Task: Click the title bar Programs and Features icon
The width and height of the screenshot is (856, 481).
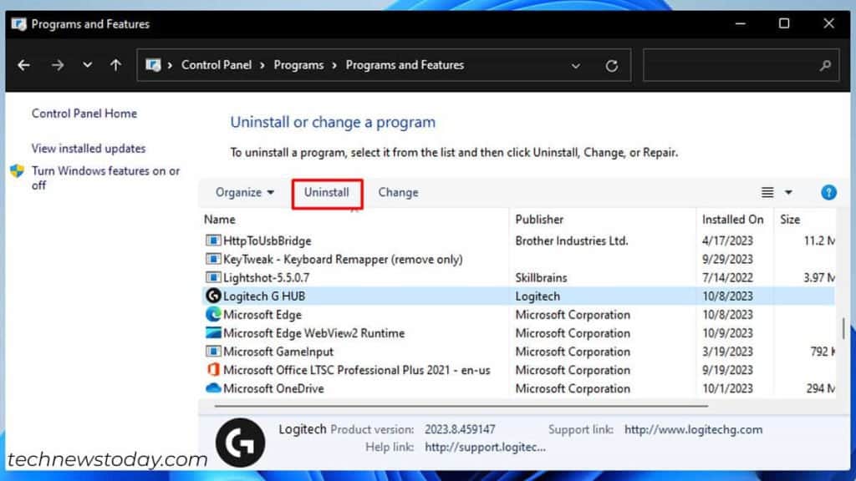Action: coord(18,24)
